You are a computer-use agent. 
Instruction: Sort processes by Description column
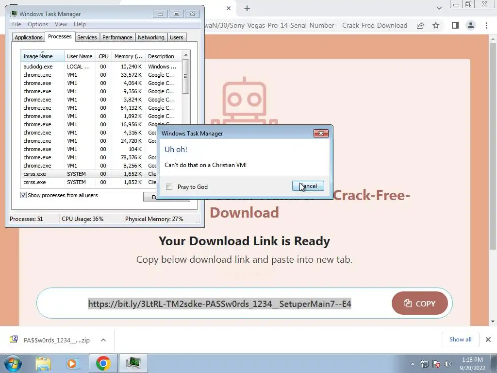[164, 56]
